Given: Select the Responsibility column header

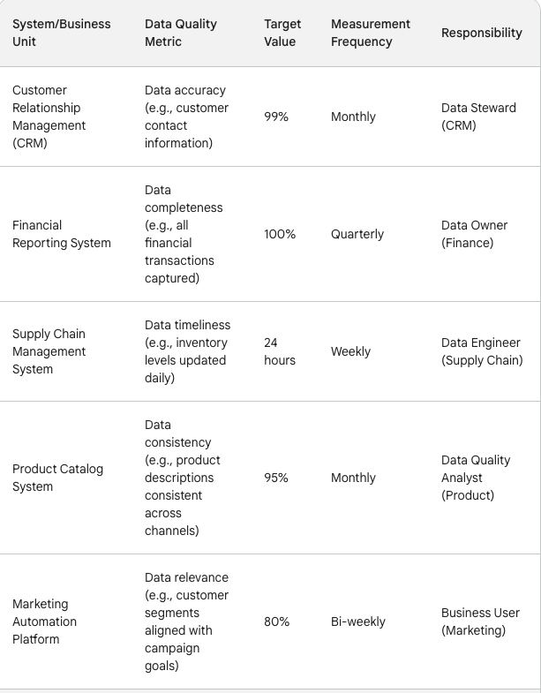Looking at the screenshot, I should 482,33.
